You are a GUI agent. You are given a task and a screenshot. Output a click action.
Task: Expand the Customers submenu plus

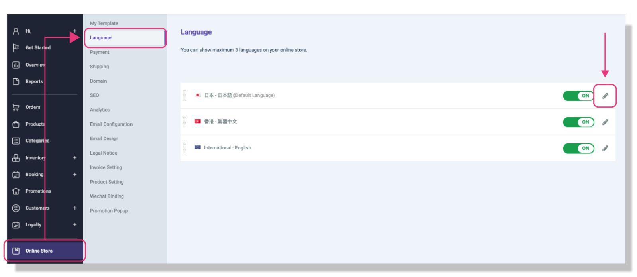pos(75,208)
